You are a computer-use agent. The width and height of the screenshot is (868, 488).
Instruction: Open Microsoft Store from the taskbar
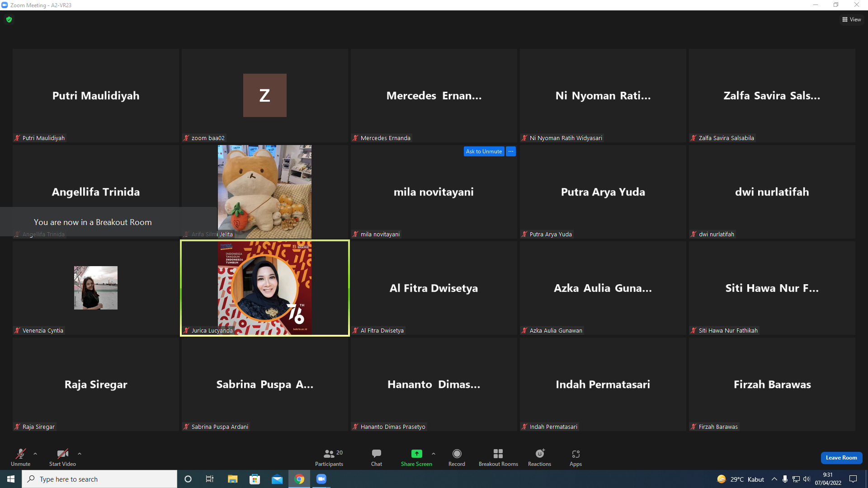point(255,479)
